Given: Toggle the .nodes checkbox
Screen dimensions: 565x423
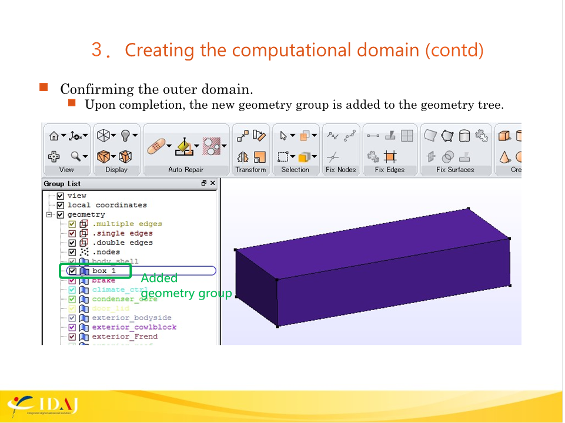Looking at the screenshot, I should [72, 252].
